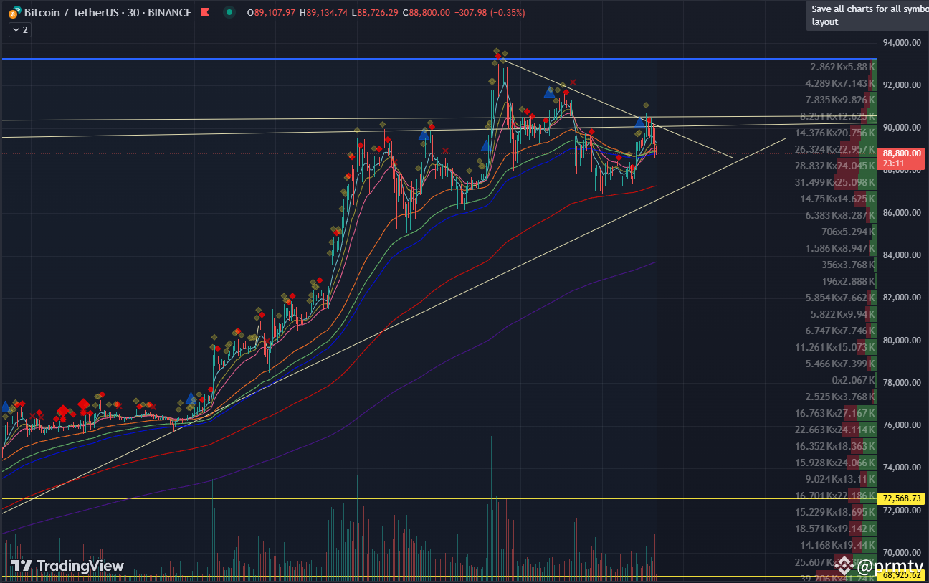Click the 92,000.00 price axis label

pyautogui.click(x=902, y=85)
